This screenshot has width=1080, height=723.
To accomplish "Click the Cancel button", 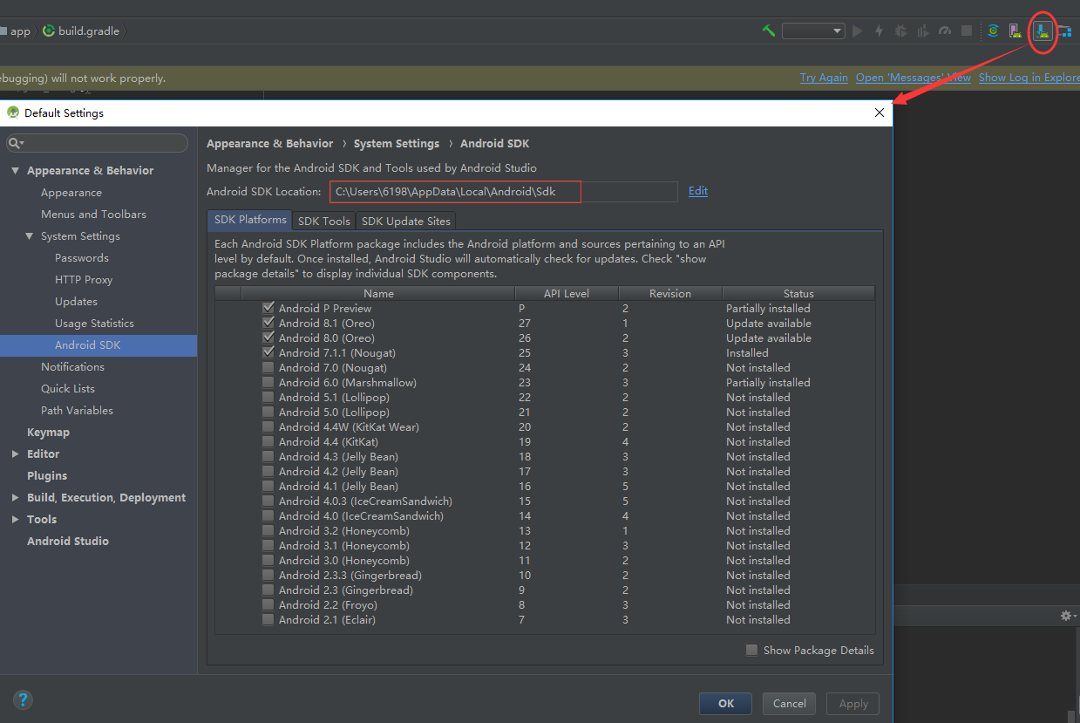I will [789, 704].
